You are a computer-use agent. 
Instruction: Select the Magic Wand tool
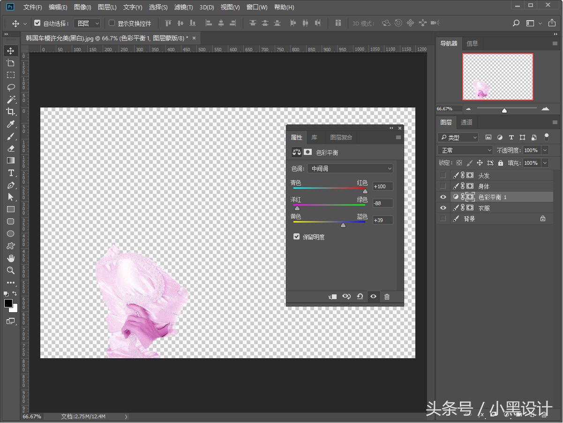point(10,100)
